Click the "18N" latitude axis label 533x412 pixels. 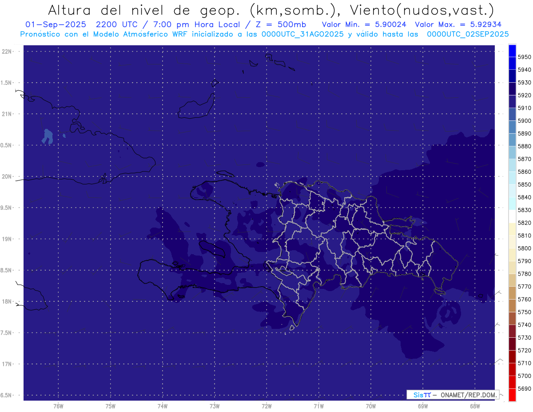[8, 302]
